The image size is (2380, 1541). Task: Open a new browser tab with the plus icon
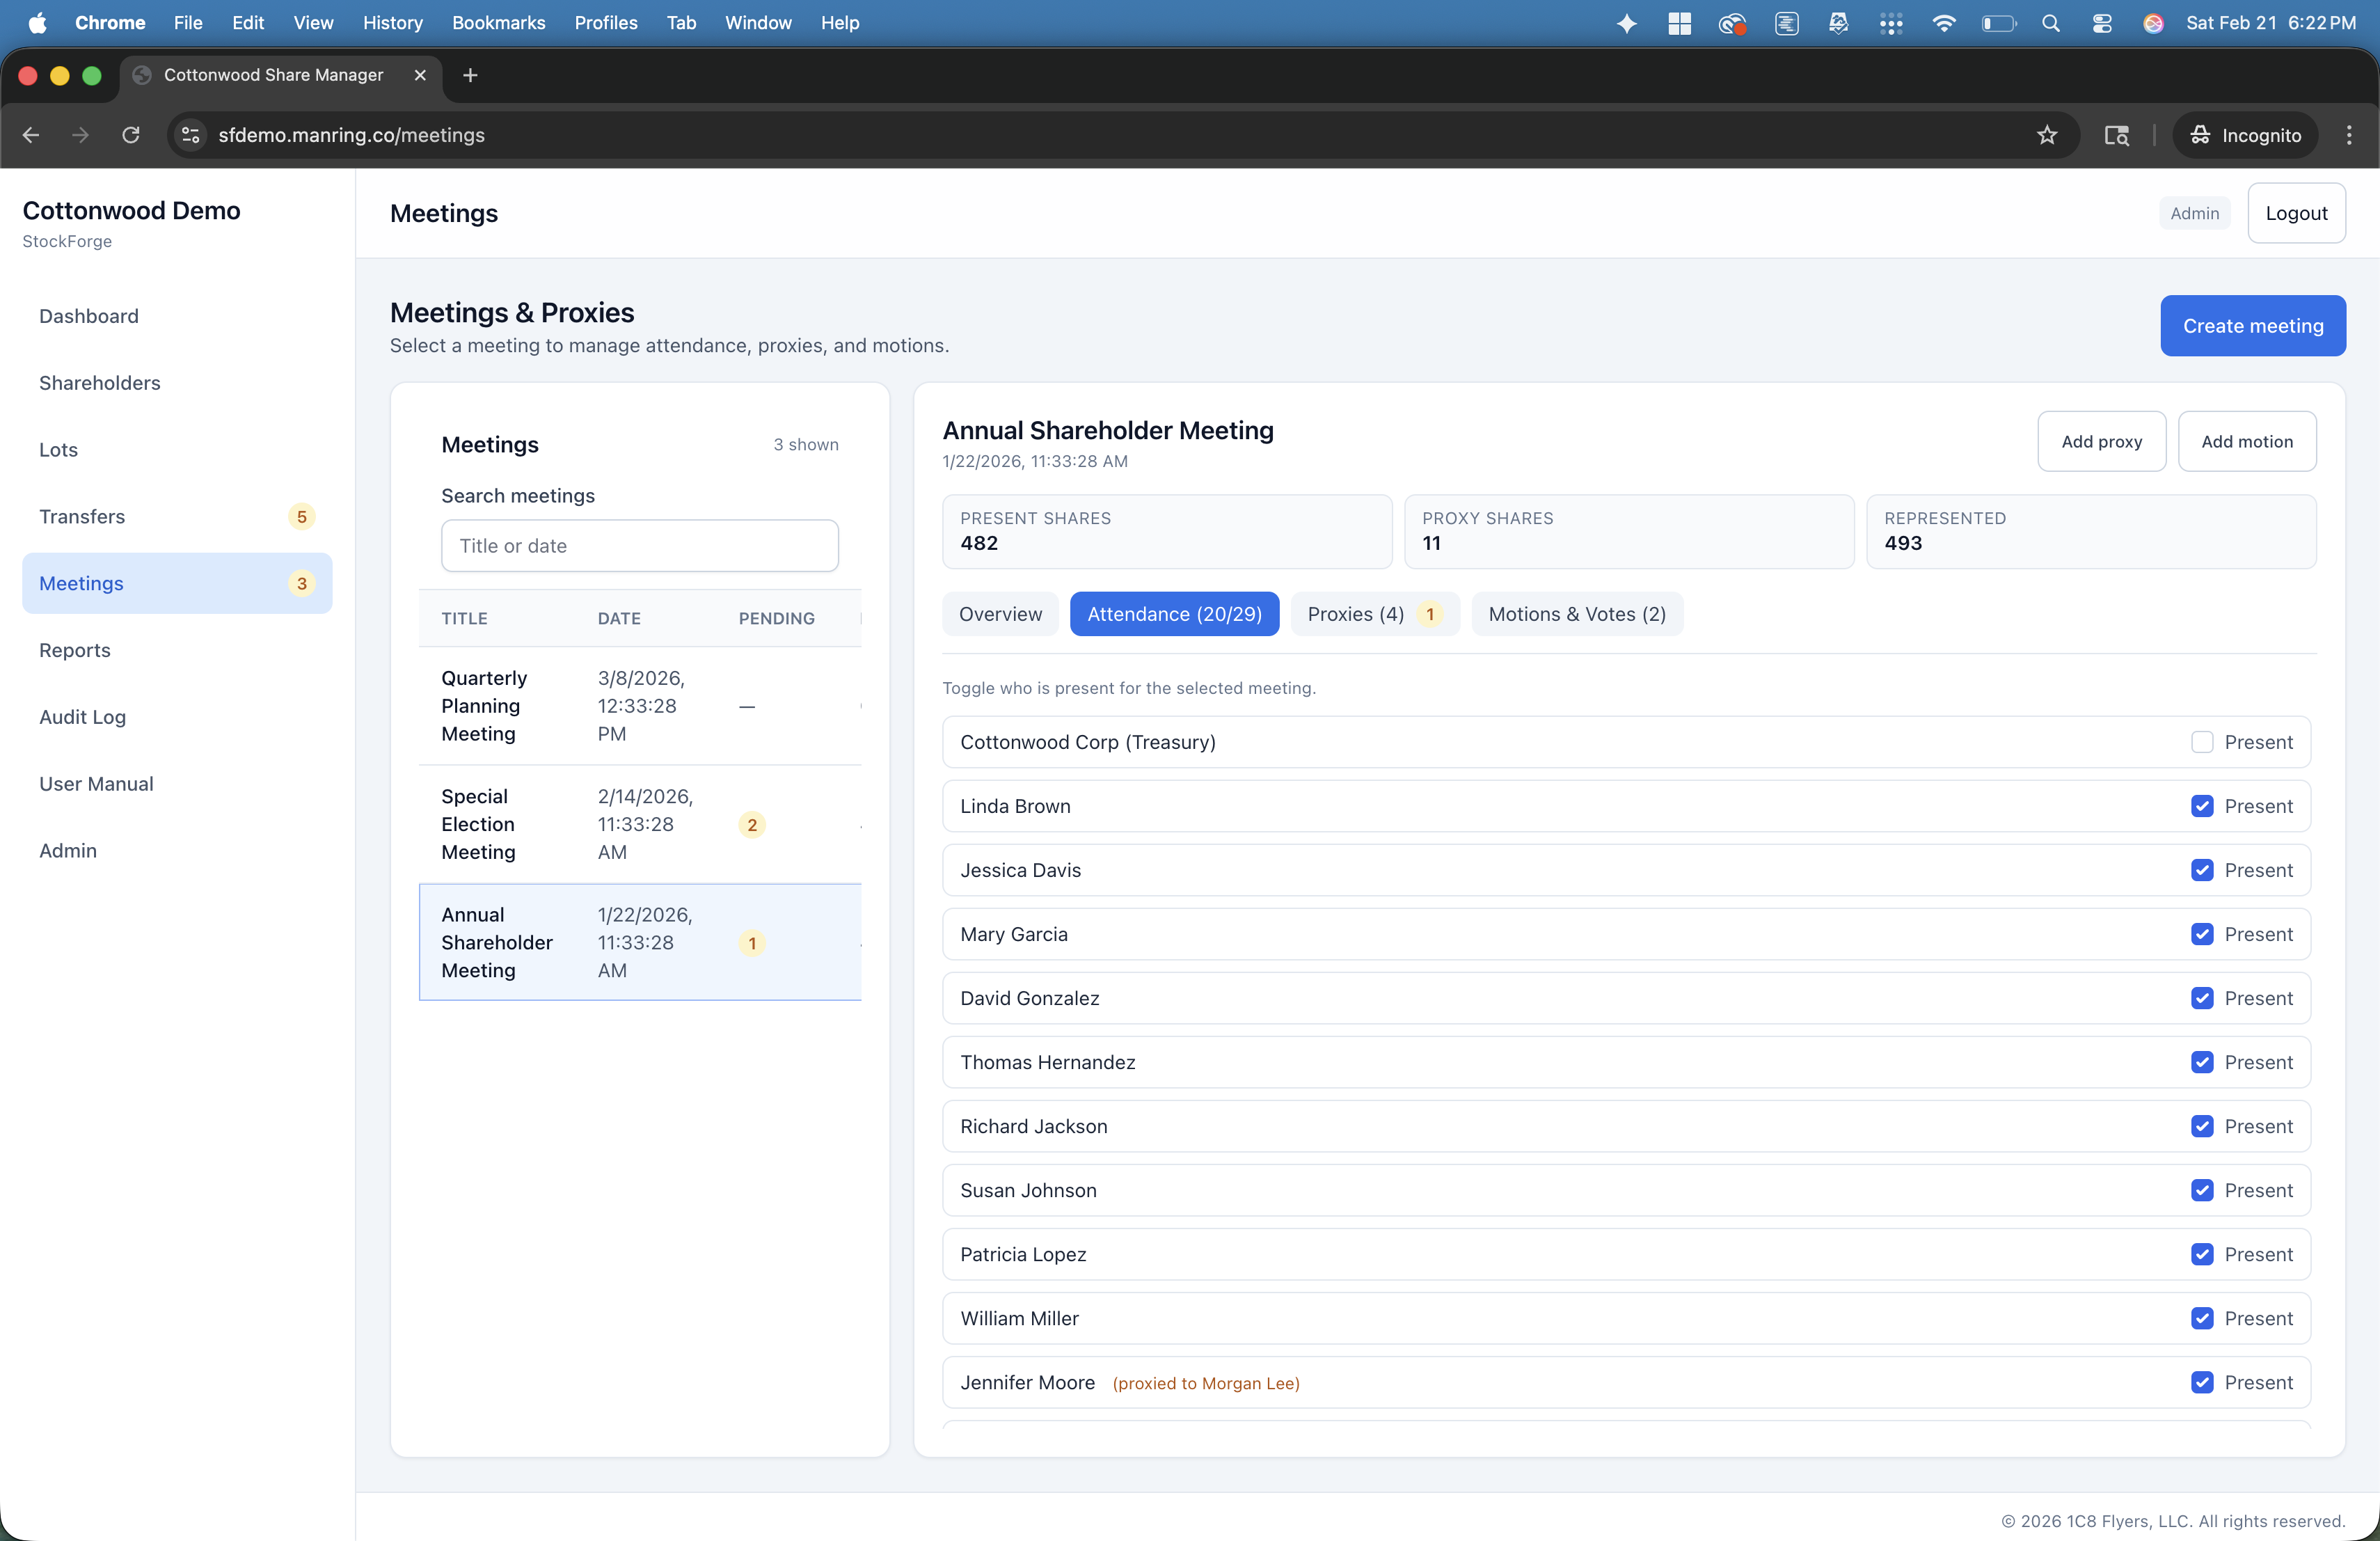coord(469,75)
